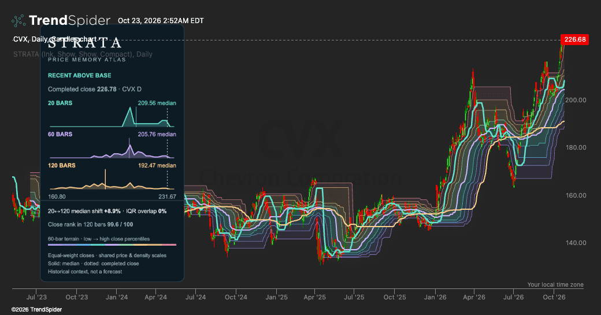The image size is (601, 315).
Task: Click the 192.47 median value
Action: tap(157, 165)
